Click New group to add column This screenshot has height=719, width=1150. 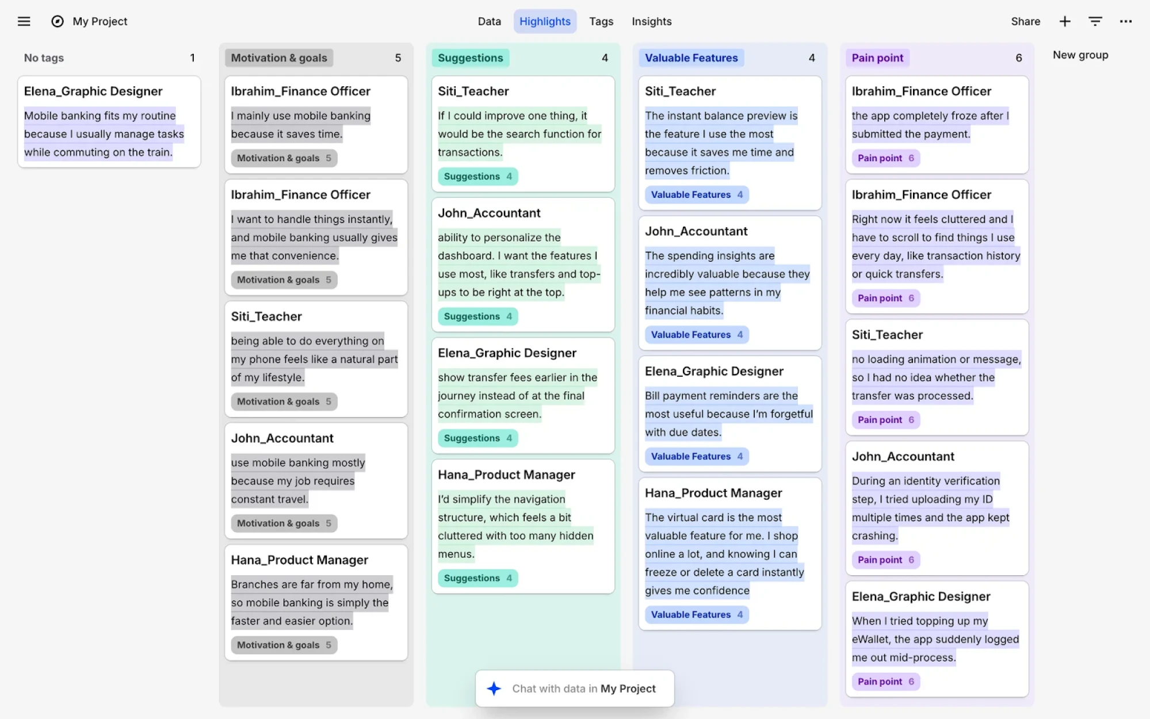coord(1080,55)
